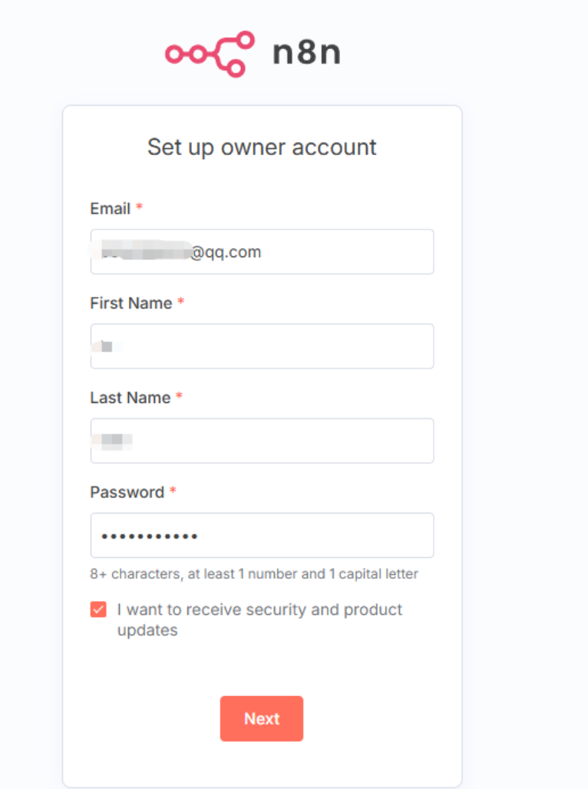Focus the Password input field
Viewport: 588px width, 789px height.
(263, 536)
